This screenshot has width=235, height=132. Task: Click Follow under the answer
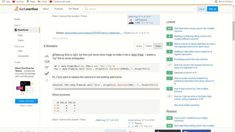pos(83,120)
